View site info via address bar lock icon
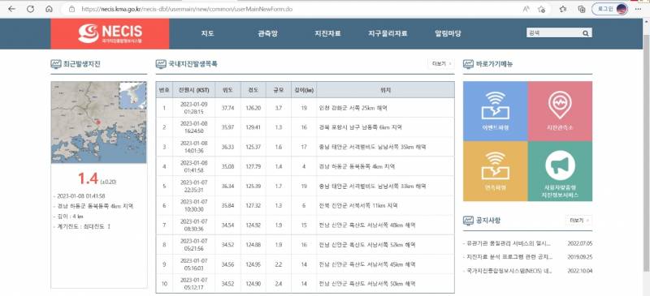 (71, 9)
